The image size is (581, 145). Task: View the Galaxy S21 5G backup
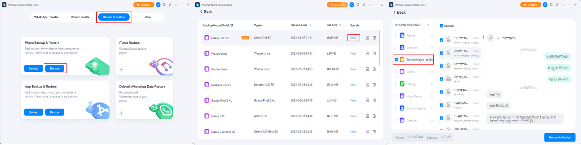[353, 38]
